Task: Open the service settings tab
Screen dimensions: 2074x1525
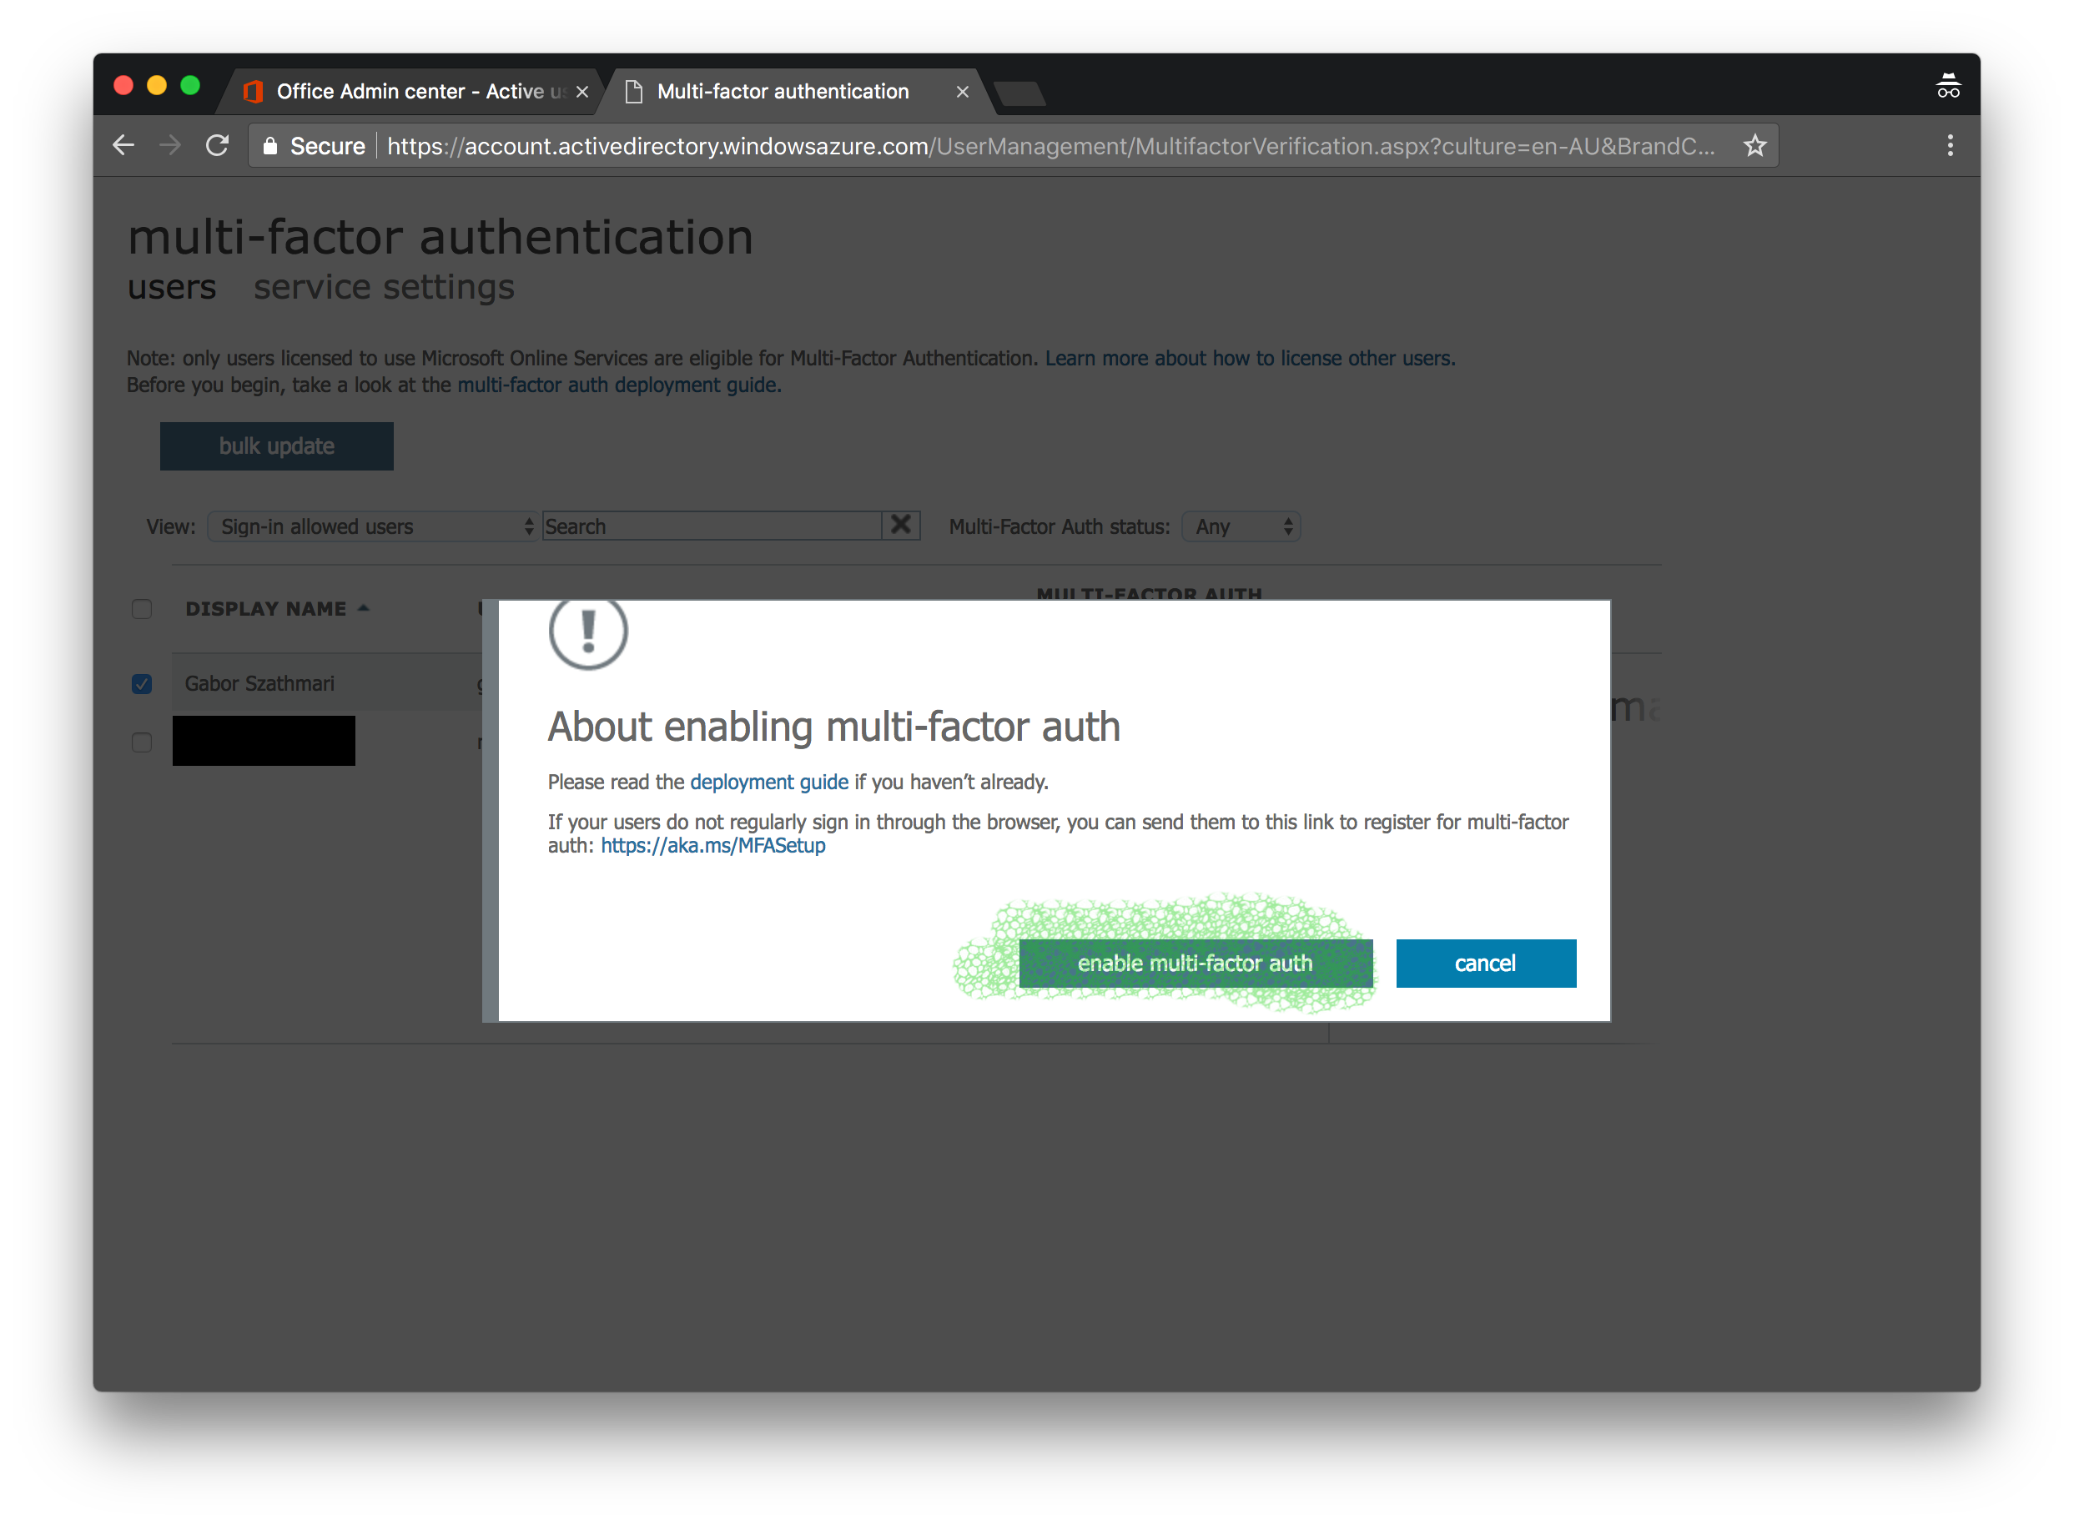Action: [381, 289]
